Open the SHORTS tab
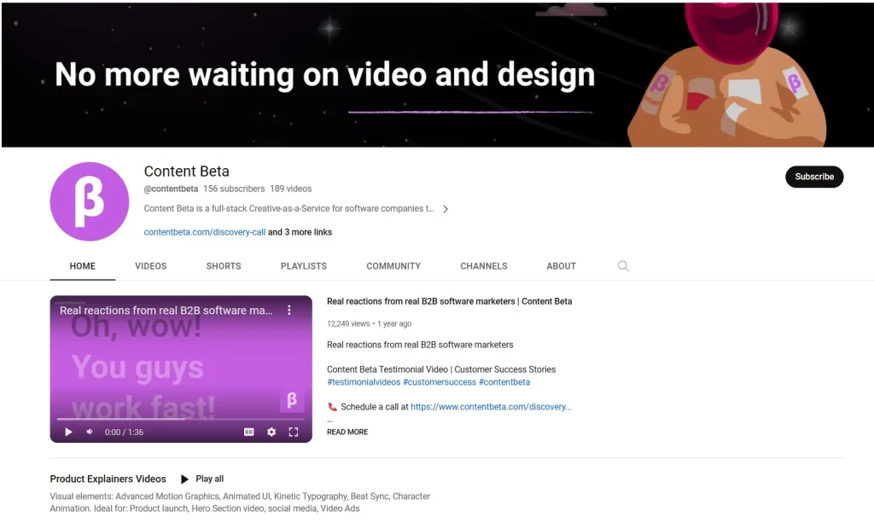The image size is (874, 523). 224,266
